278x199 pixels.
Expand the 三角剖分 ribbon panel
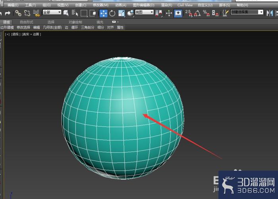pyautogui.click(x=88, y=27)
